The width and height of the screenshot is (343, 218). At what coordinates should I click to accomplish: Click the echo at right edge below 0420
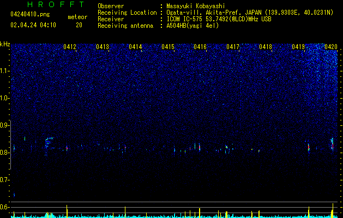pos(332,144)
